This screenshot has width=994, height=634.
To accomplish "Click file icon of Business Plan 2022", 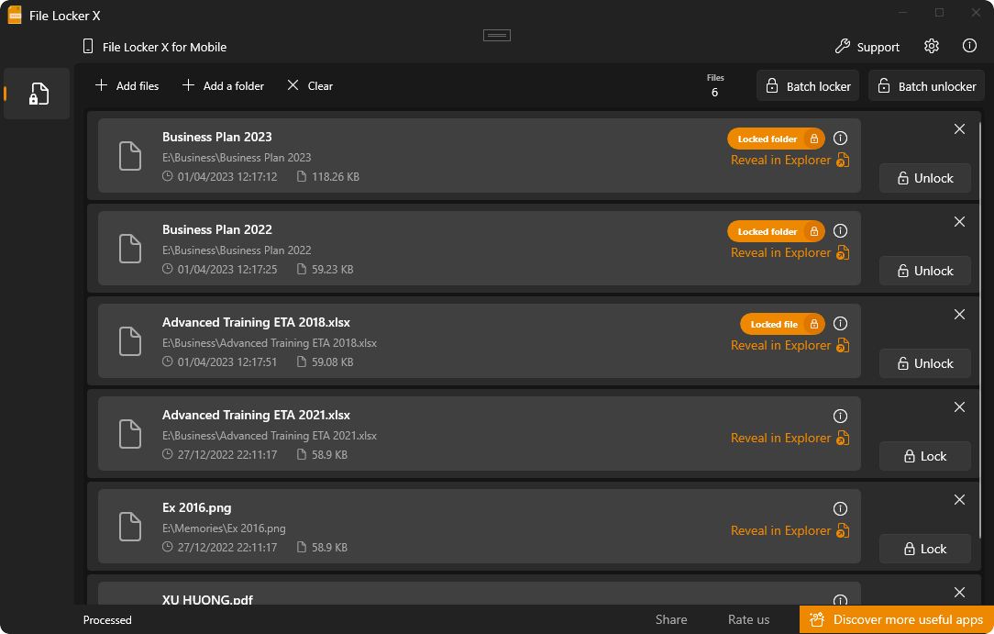I will 130,249.
